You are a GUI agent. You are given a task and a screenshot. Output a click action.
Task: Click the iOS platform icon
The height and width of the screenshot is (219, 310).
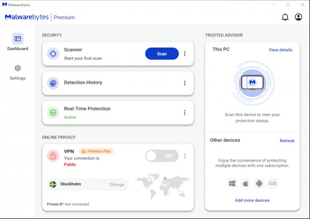[272, 184]
